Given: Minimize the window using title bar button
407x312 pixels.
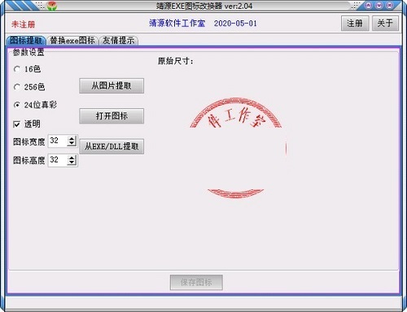Looking at the screenshot, I should (369, 5).
